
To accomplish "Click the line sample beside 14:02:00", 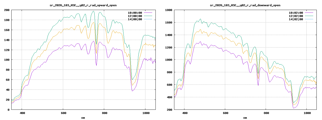I will (309, 19).
